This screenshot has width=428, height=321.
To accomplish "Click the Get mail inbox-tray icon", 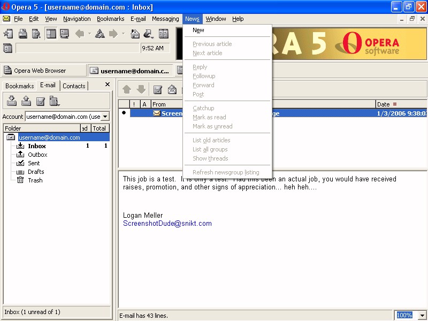I will (11, 101).
